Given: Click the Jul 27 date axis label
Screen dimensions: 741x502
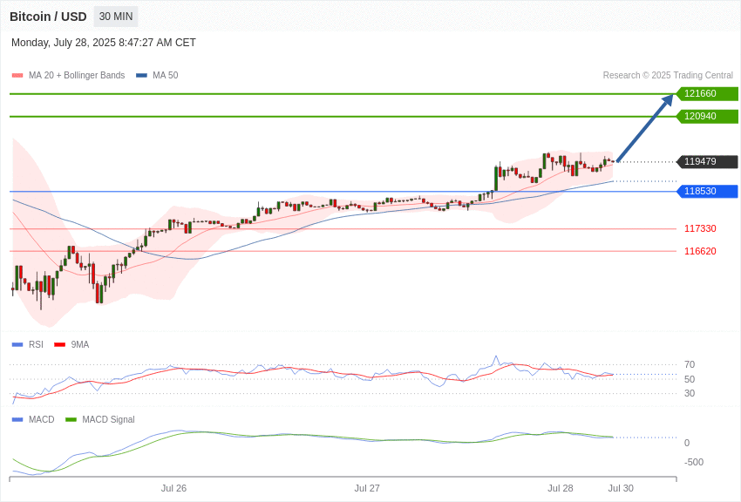Looking at the screenshot, I should pyautogui.click(x=367, y=488).
